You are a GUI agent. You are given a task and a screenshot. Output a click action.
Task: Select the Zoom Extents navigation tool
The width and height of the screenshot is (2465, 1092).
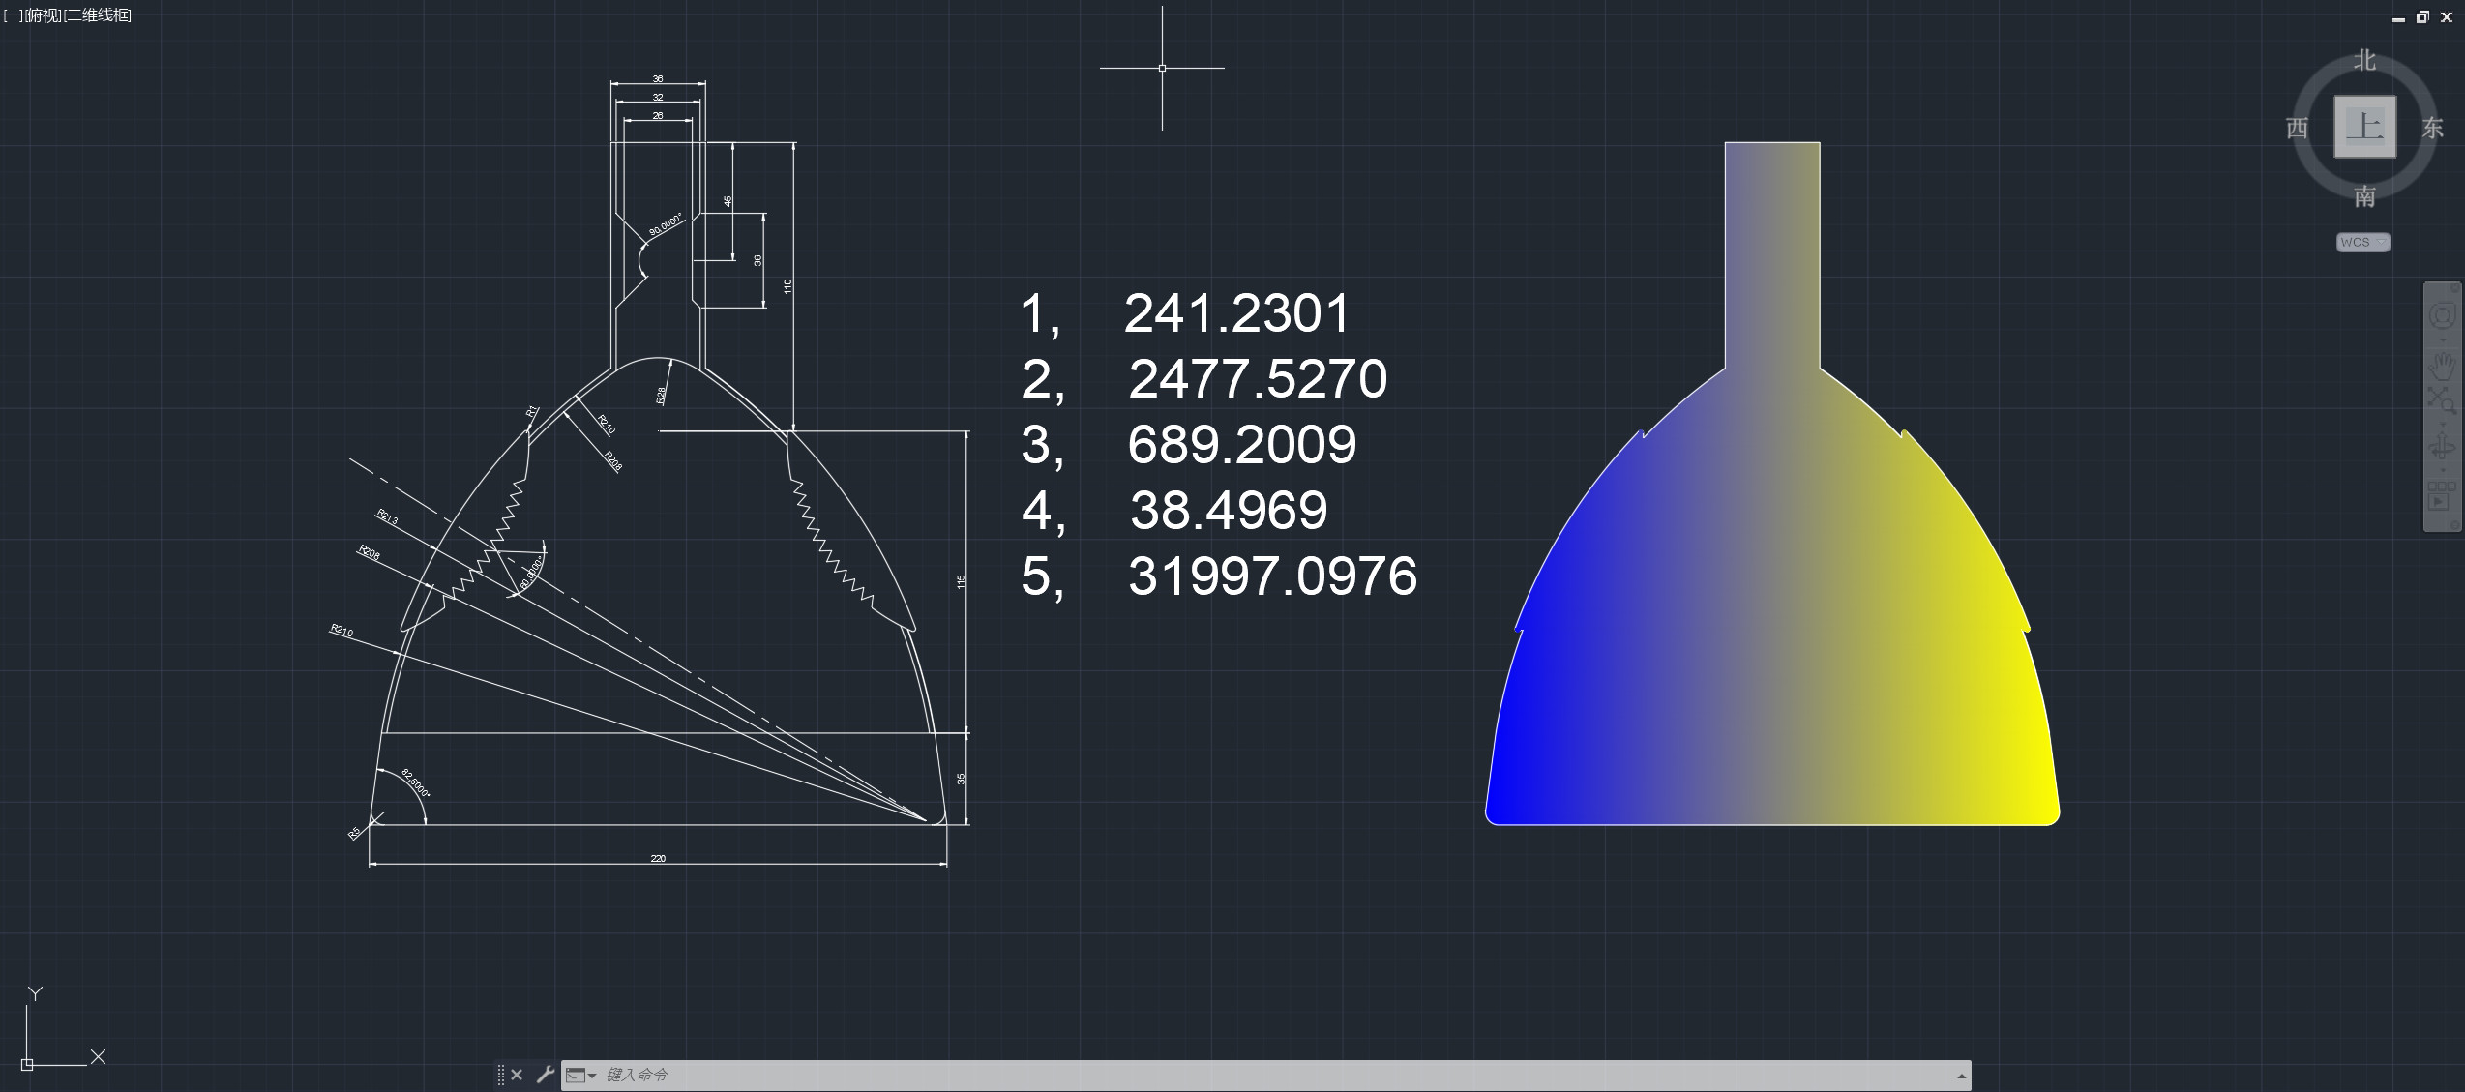(2442, 400)
